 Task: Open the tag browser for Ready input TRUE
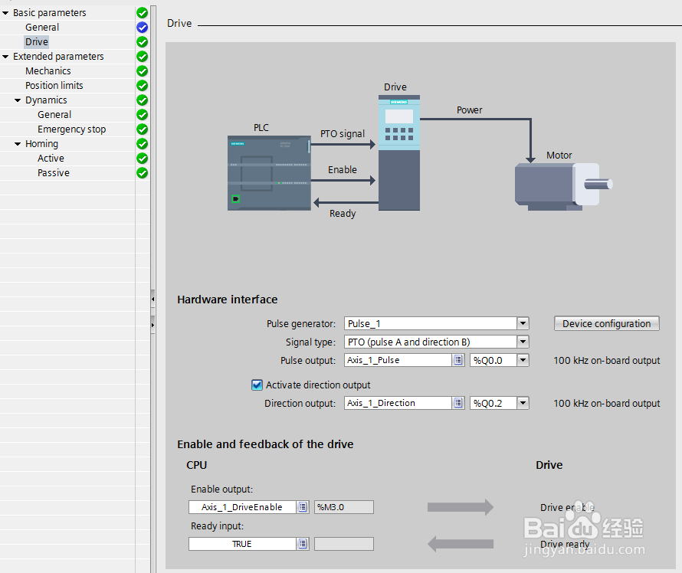pos(303,544)
